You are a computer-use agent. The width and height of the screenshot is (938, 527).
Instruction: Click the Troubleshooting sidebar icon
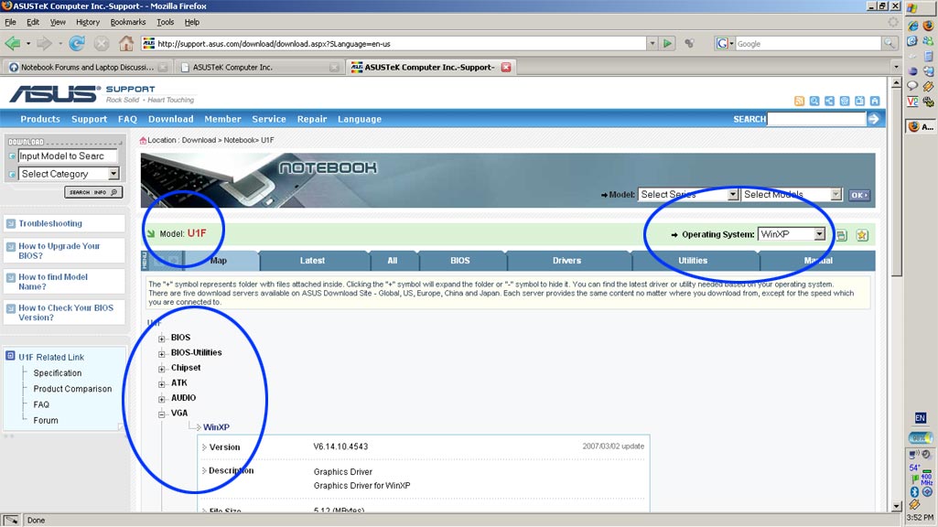pos(11,224)
